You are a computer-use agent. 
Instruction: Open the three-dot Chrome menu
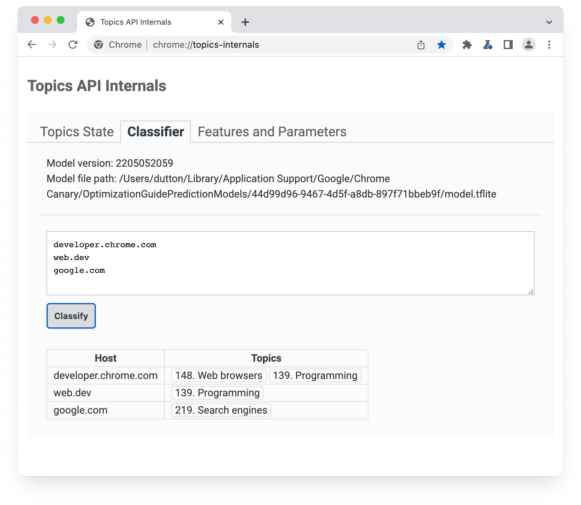click(x=549, y=45)
